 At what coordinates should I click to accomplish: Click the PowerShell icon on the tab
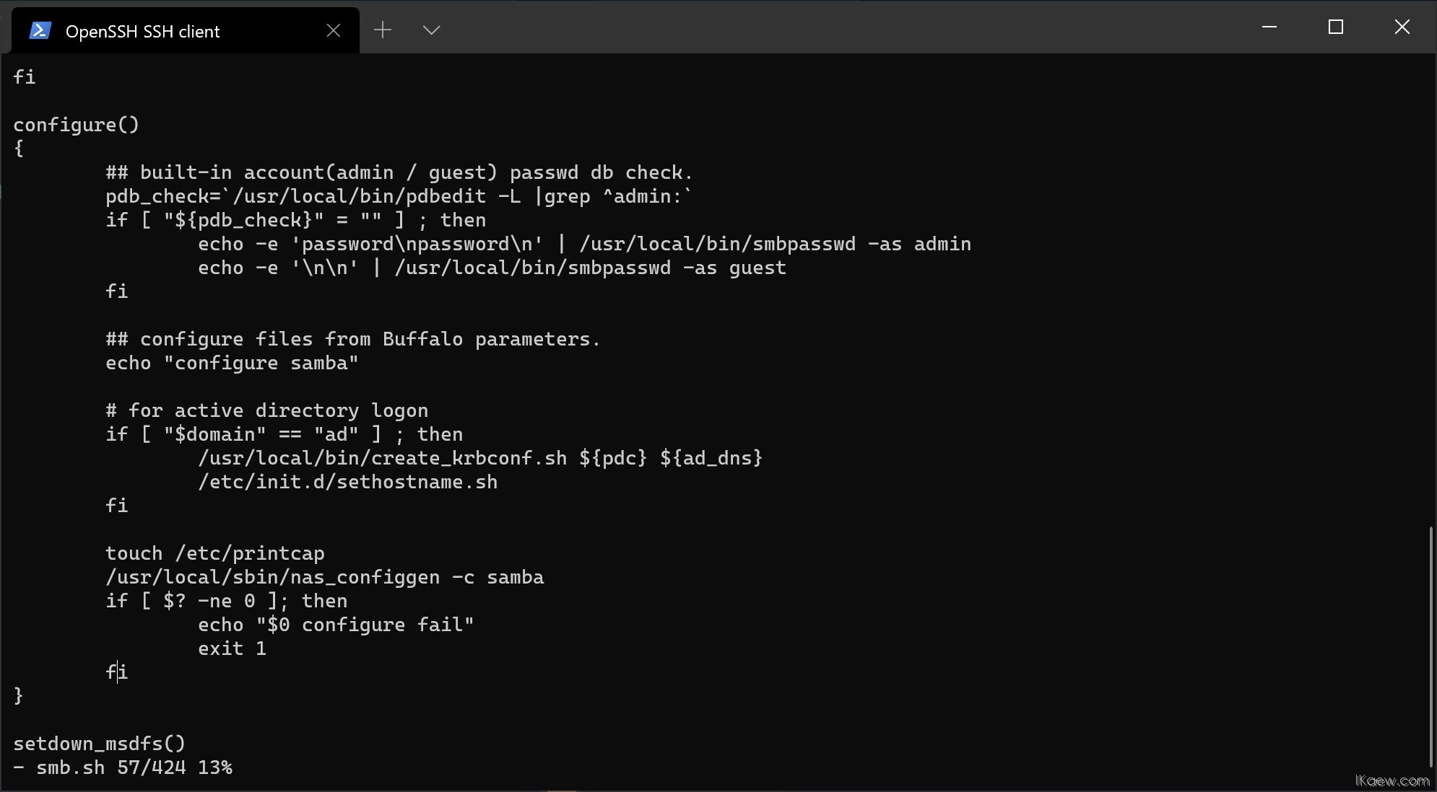point(40,30)
